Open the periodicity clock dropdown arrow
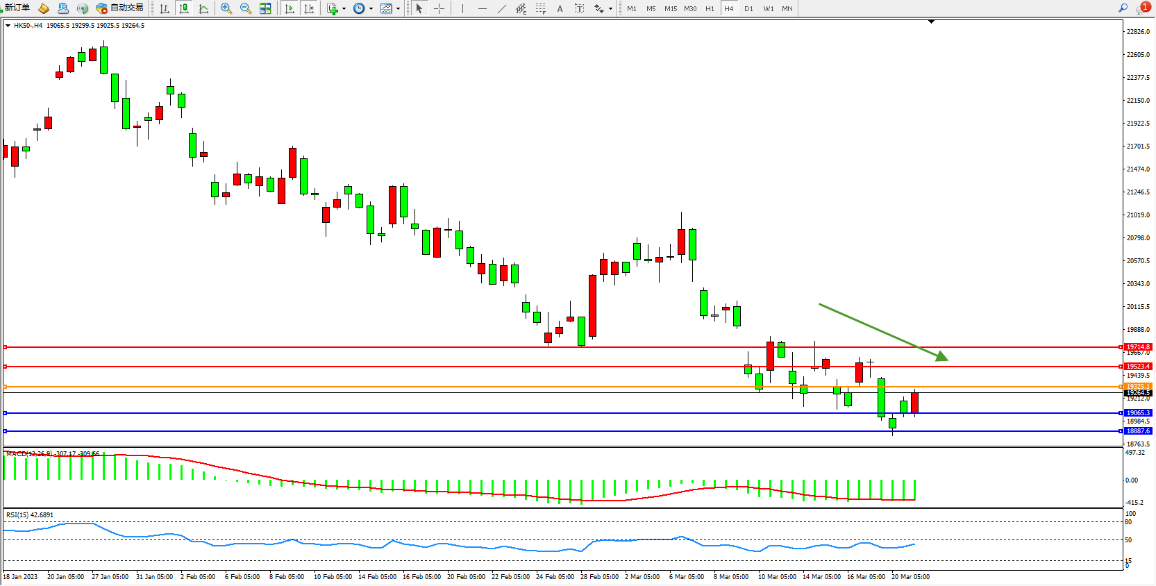 coord(371,9)
